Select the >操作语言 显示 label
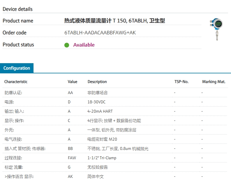Viewport: 231px width, 184px height. [19, 176]
